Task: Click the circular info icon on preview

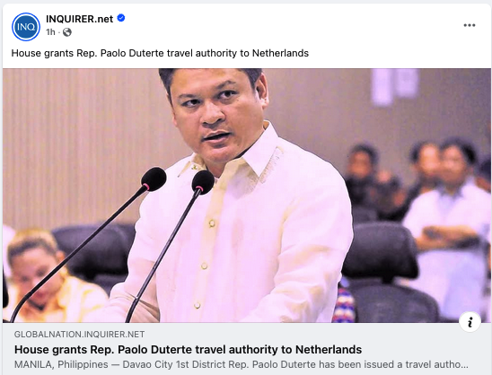Action: click(x=470, y=322)
